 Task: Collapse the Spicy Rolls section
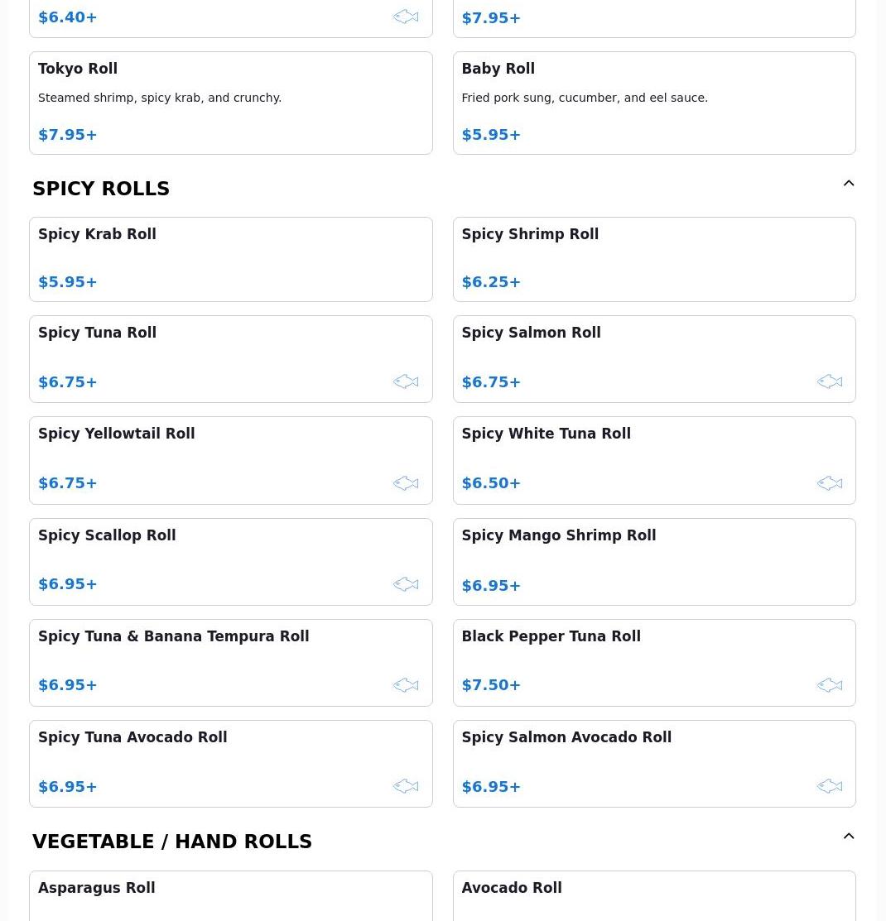point(849,183)
